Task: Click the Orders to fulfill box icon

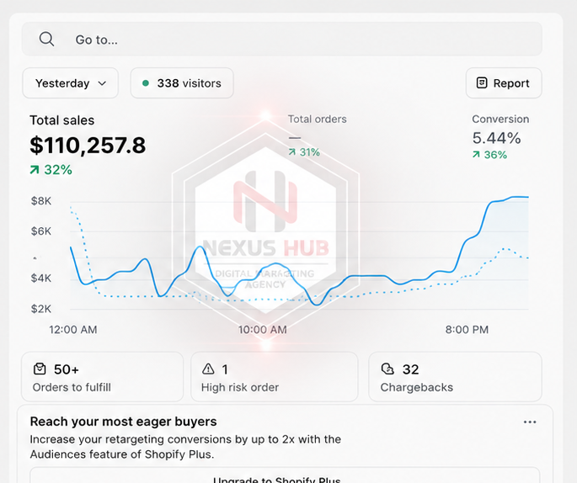Action: (x=40, y=369)
